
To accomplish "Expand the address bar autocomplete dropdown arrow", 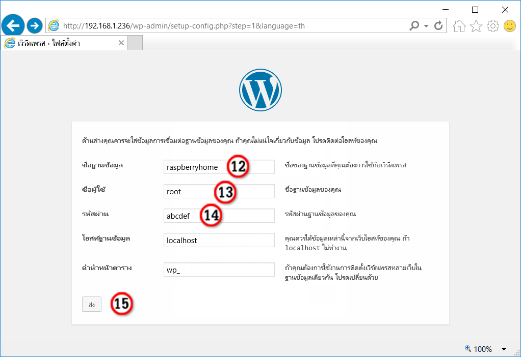I will coord(426,26).
